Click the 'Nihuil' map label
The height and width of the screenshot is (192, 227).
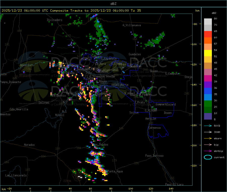(x=60, y=115)
